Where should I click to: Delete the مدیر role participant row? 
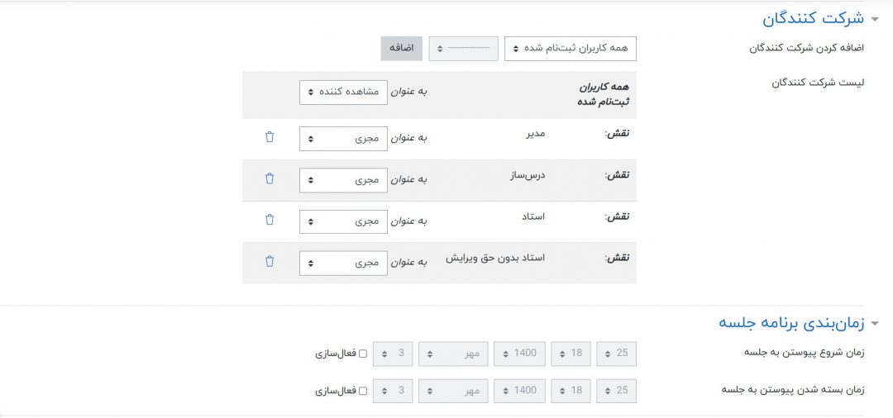click(x=269, y=137)
